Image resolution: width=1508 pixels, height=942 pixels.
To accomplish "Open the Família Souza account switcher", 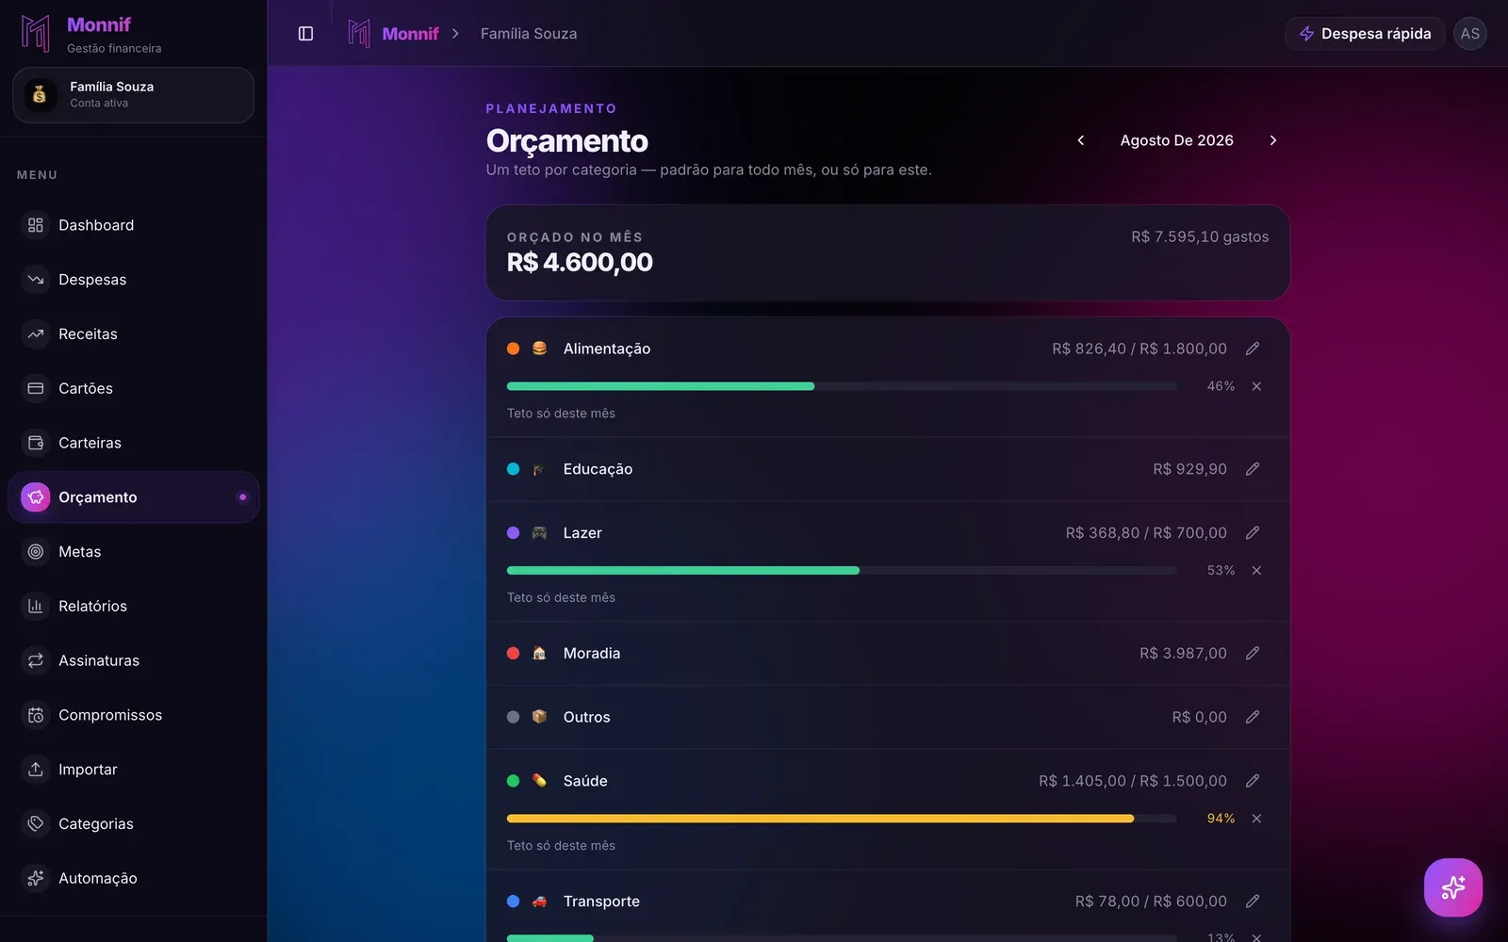I will (133, 95).
